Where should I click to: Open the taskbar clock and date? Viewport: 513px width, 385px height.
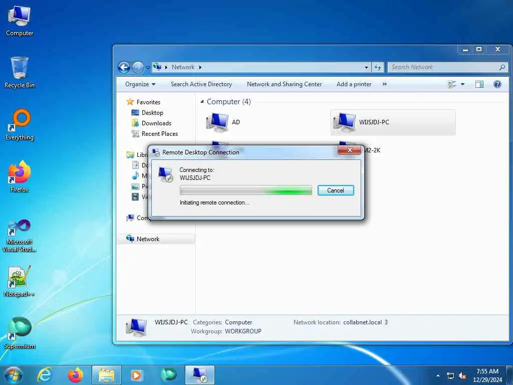(x=487, y=375)
